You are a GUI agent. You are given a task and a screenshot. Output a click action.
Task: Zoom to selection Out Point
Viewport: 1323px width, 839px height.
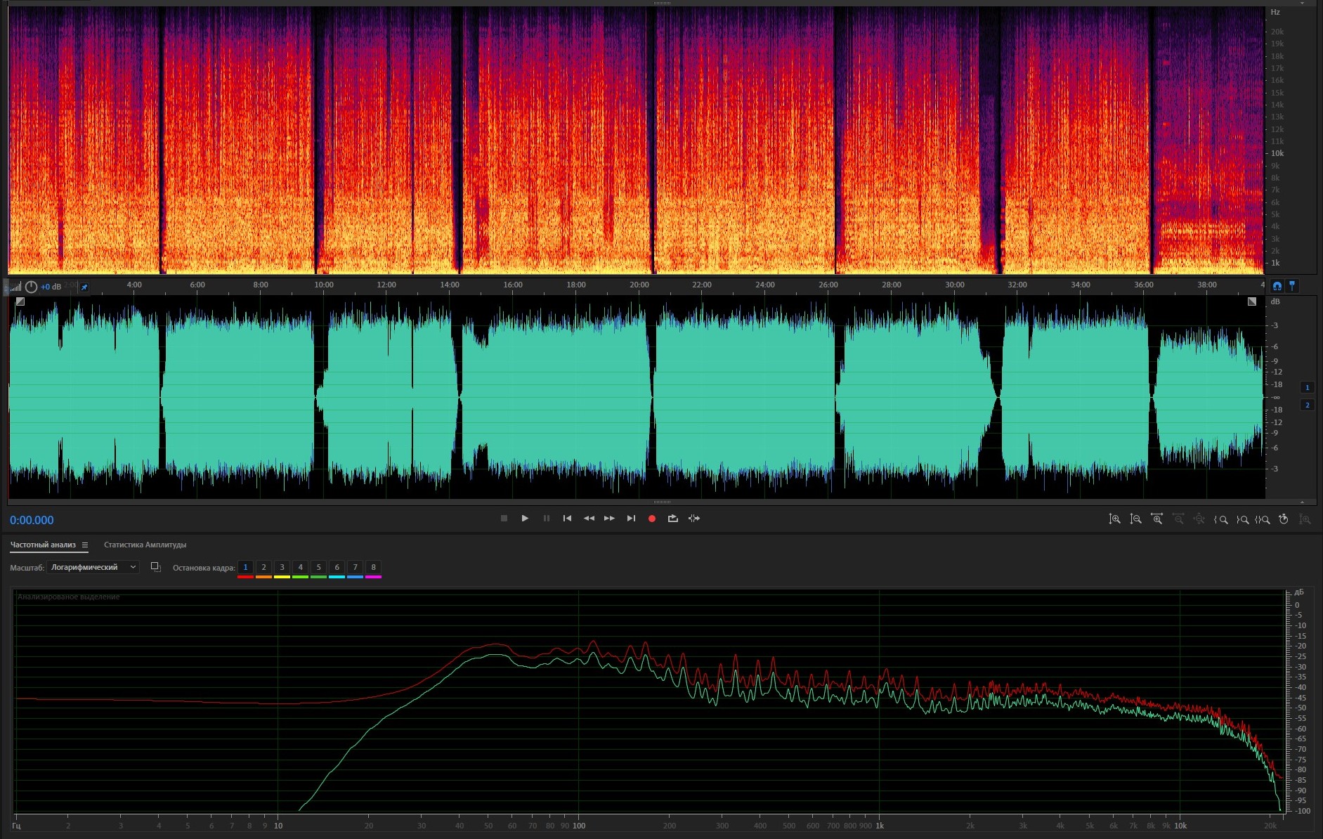tap(1242, 519)
